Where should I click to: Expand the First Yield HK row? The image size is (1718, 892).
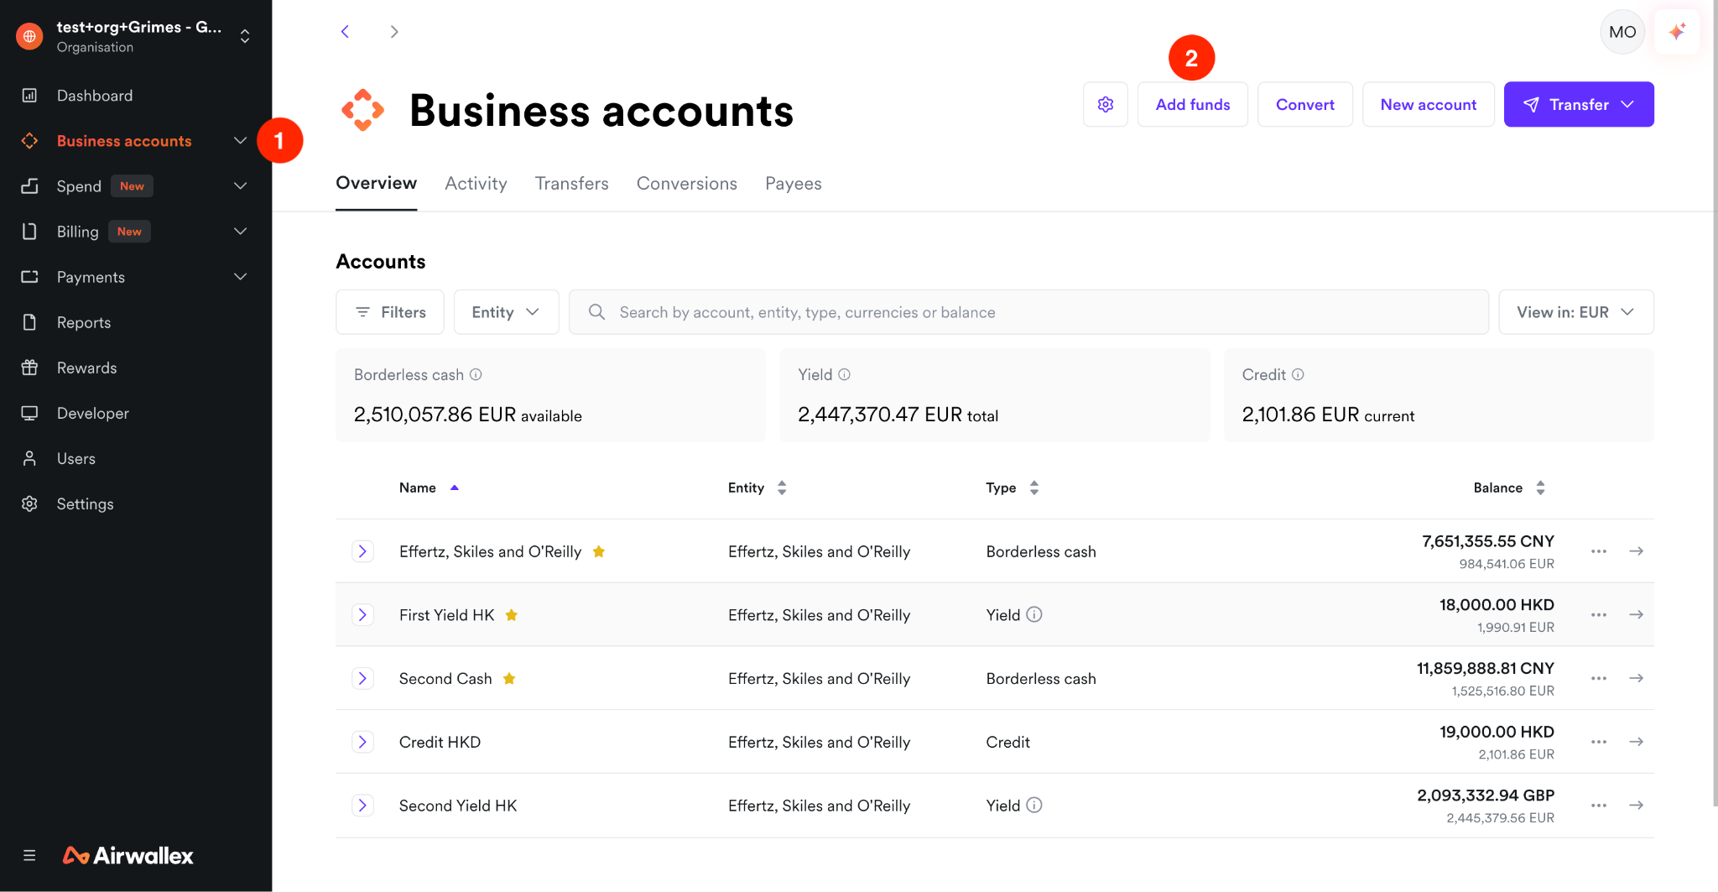362,615
